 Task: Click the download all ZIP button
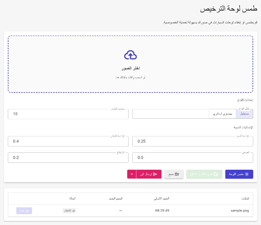click(204, 174)
